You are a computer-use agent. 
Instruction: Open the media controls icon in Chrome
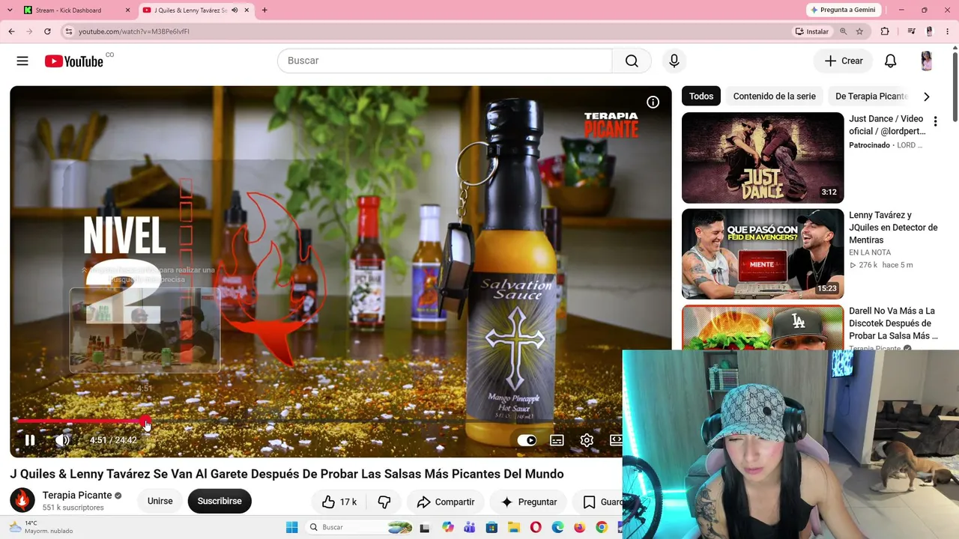pyautogui.click(x=911, y=31)
